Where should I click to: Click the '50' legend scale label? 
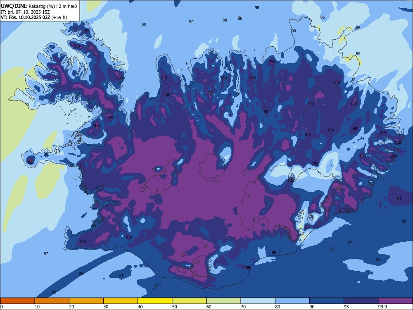(174, 307)
